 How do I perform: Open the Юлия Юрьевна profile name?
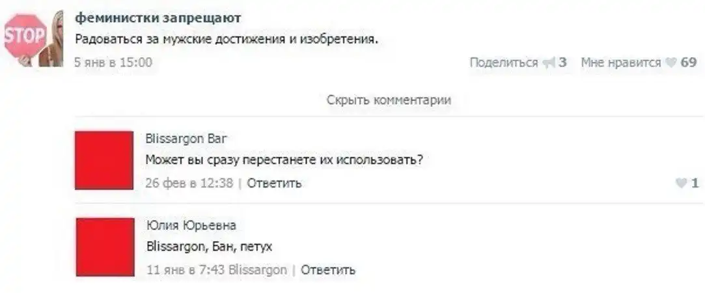coord(191,225)
